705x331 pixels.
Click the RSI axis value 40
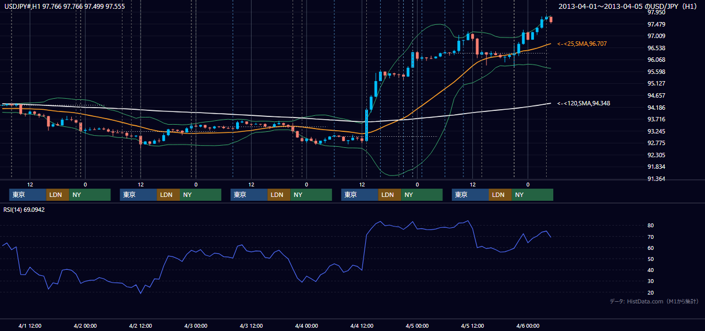[650, 270]
